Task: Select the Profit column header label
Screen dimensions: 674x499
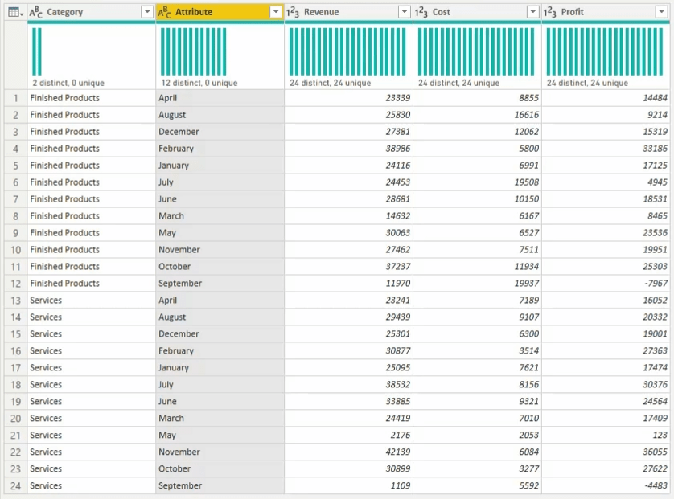Action: coord(573,12)
